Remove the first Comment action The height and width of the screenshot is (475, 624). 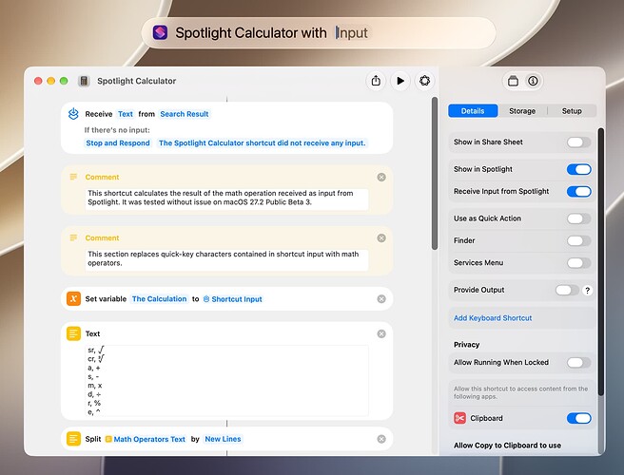coord(381,178)
